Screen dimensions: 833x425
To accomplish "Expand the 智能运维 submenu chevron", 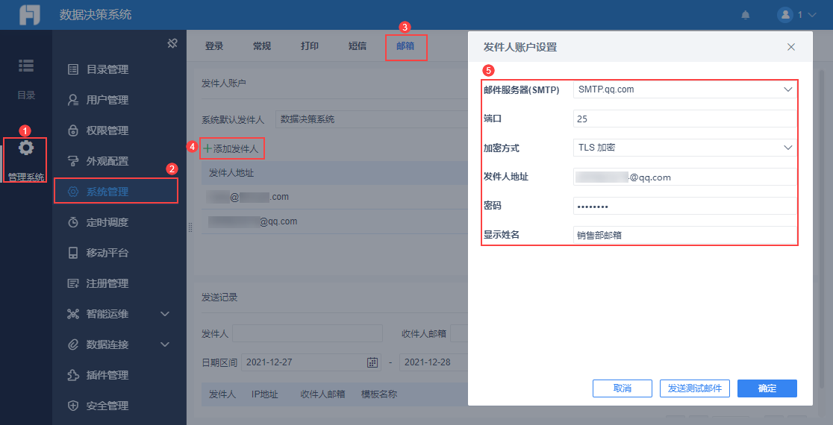I will pos(165,314).
